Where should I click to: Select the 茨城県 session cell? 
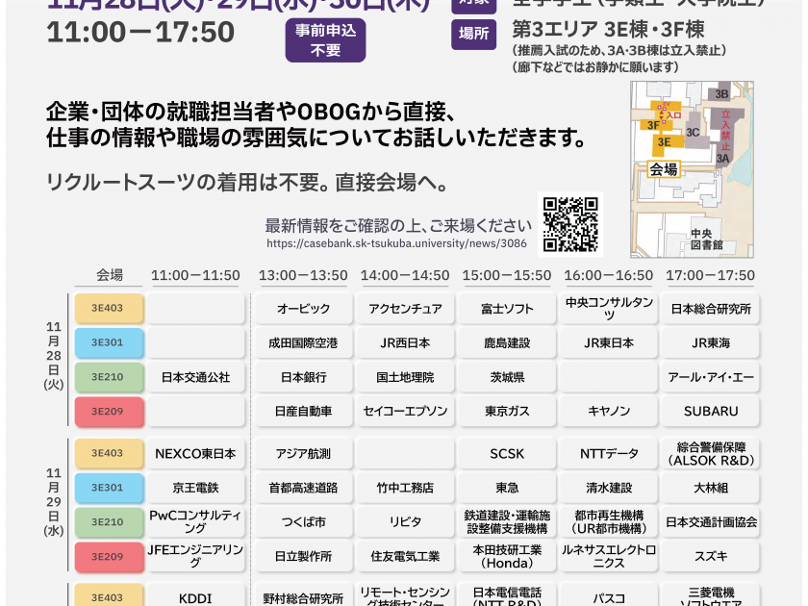(507, 377)
